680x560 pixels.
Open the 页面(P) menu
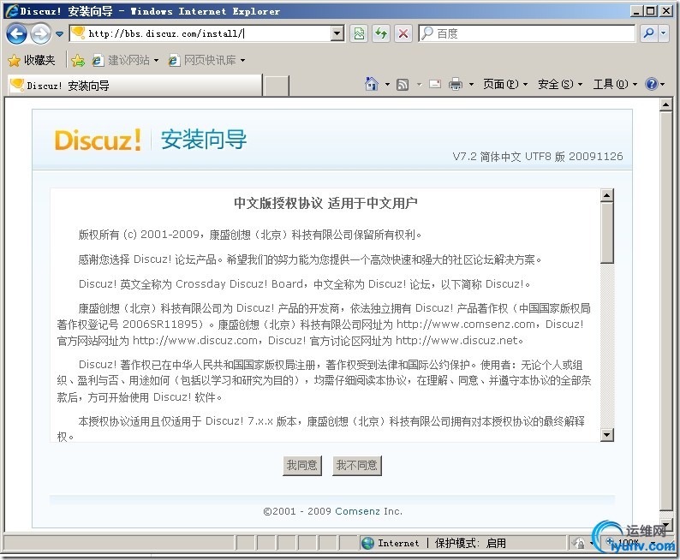[x=505, y=84]
